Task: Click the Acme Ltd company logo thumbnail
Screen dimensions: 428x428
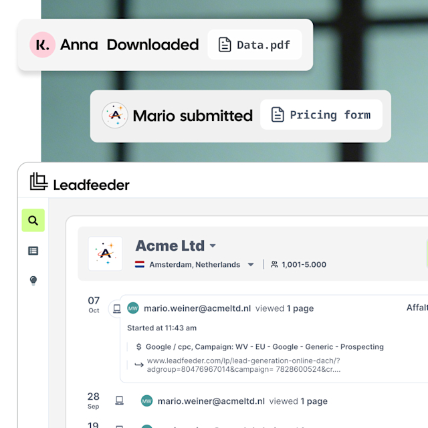Action: point(106,253)
